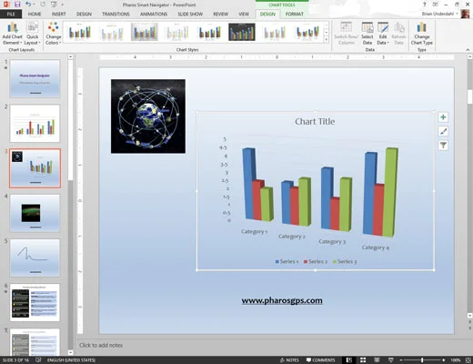Screen dimensions: 473x364
Task: Switch to Slide Sorter view icon
Action: [363, 360]
